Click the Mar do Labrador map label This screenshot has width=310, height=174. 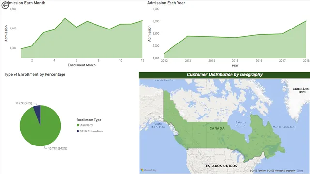pyautogui.click(x=283, y=127)
